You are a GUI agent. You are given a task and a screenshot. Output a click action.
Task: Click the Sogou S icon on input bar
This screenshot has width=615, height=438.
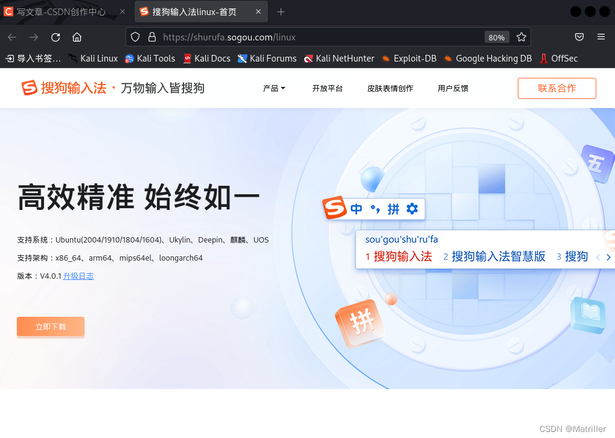(334, 208)
